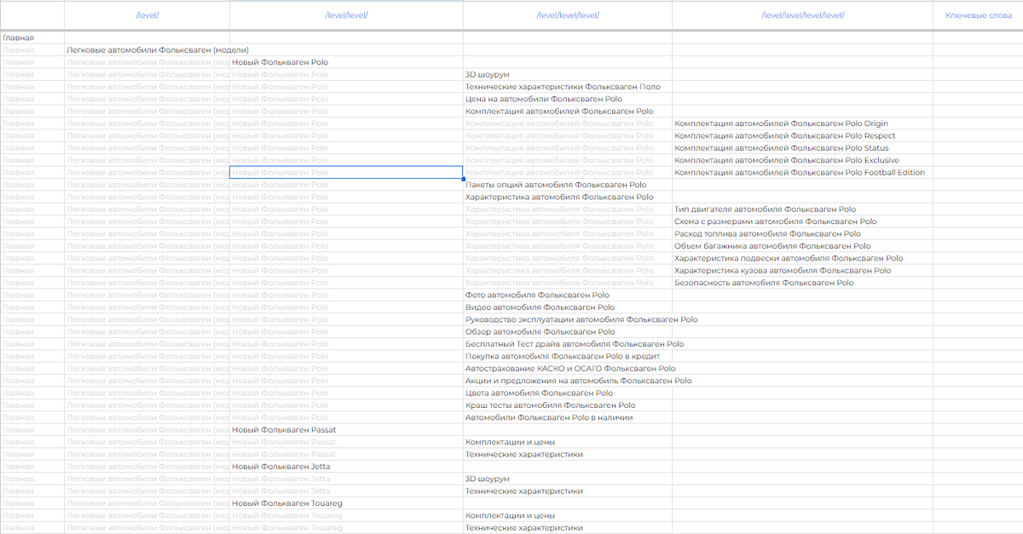Image resolution: width=1023 pixels, height=534 pixels.
Task: Select black-text "Новый Фольксваген Jetta" cell
Action: coord(346,467)
